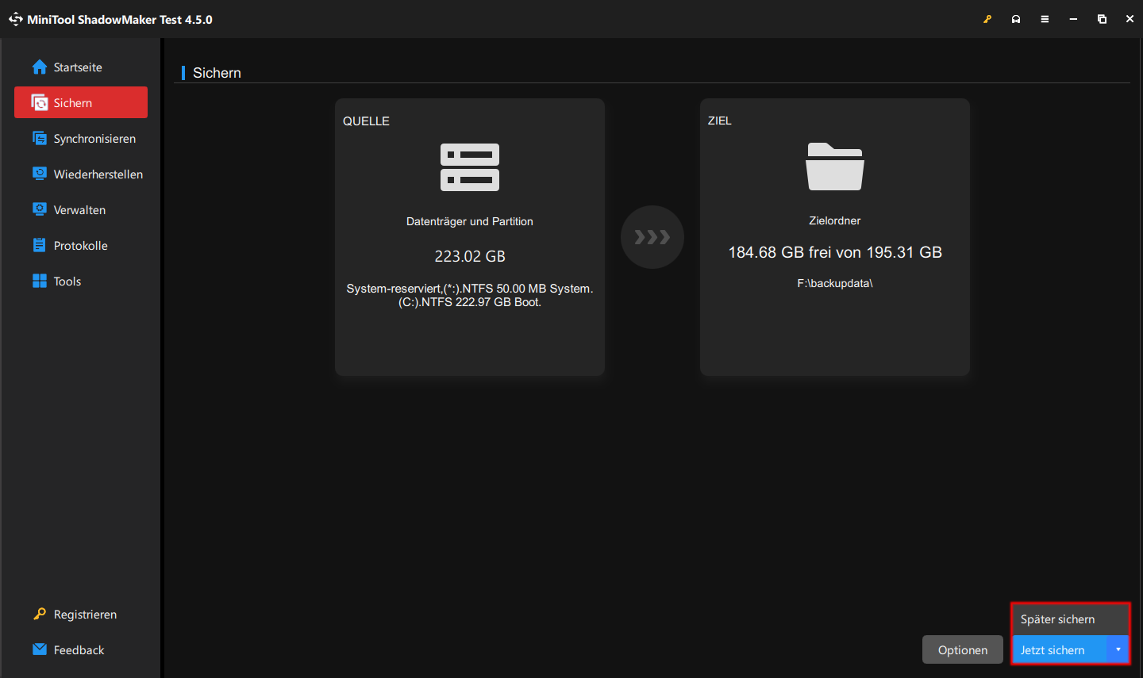Click Registrieren in the sidebar
The width and height of the screenshot is (1143, 678).
(x=75, y=615)
